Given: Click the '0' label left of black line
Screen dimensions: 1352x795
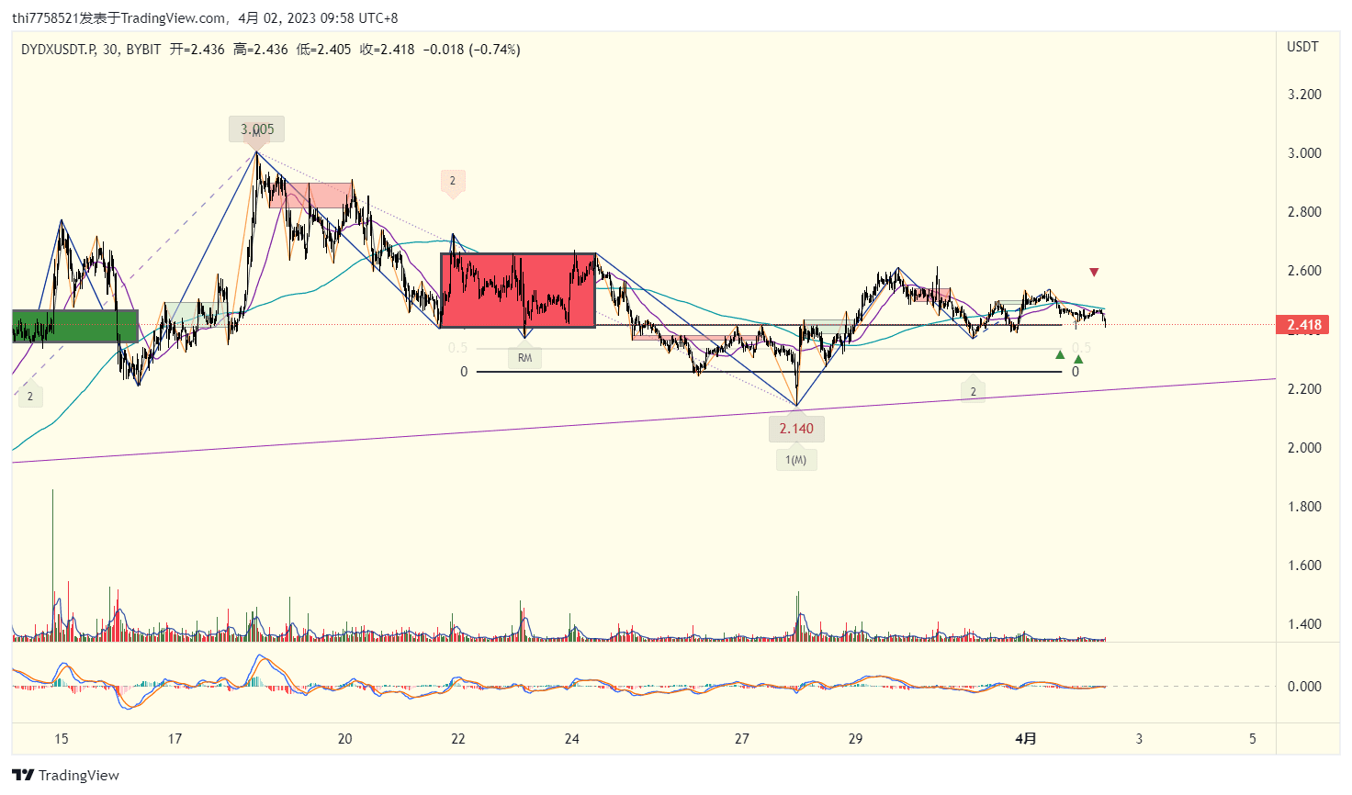Looking at the screenshot, I should pyautogui.click(x=464, y=372).
